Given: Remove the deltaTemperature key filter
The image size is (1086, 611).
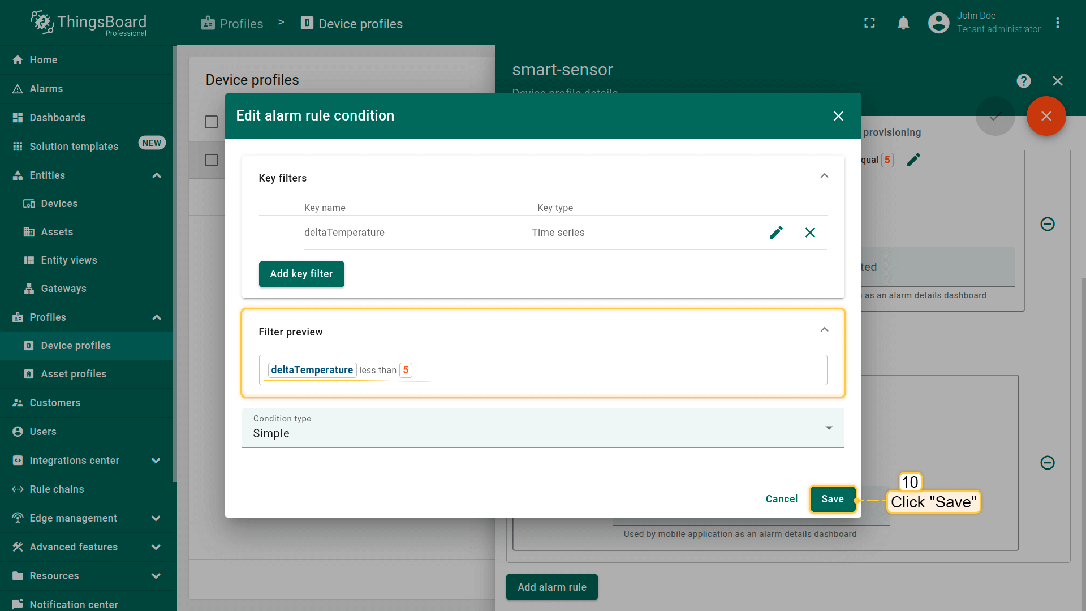Looking at the screenshot, I should click(810, 233).
